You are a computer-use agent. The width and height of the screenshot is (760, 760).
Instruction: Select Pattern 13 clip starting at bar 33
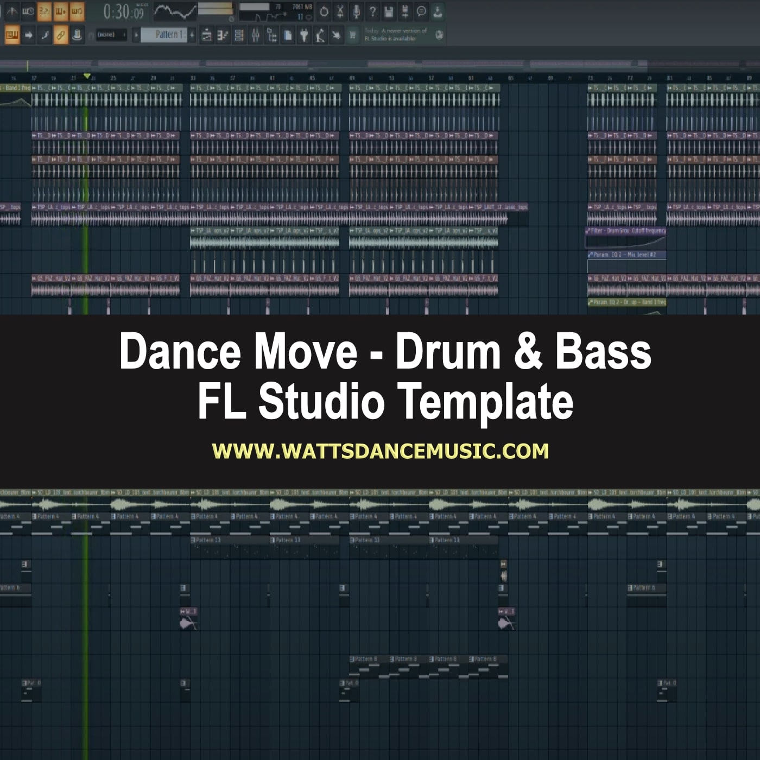(230, 547)
